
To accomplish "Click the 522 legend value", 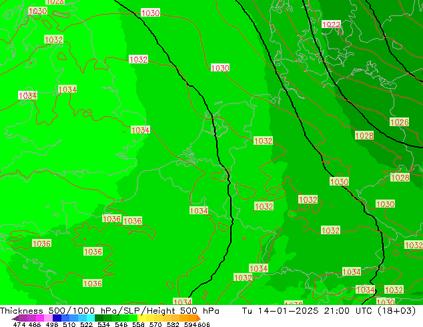I will (86, 324).
